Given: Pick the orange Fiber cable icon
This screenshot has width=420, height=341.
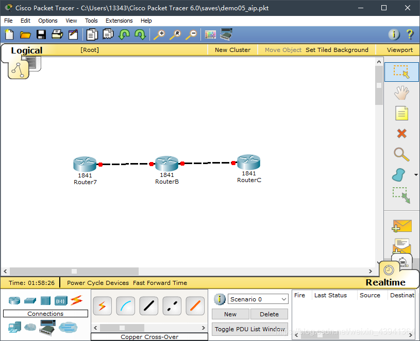Looking at the screenshot, I should point(195,306).
